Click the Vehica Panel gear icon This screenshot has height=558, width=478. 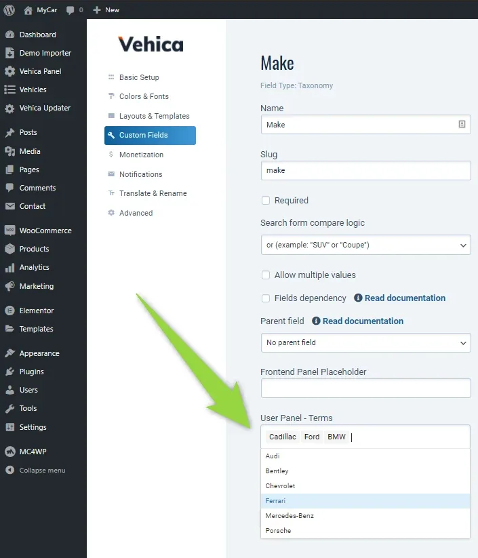[x=10, y=71]
